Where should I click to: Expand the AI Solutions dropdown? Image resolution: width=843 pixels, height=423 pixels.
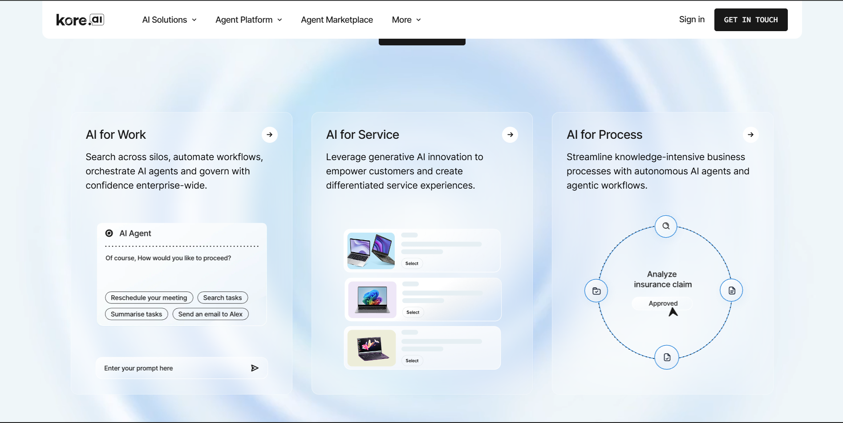point(169,20)
